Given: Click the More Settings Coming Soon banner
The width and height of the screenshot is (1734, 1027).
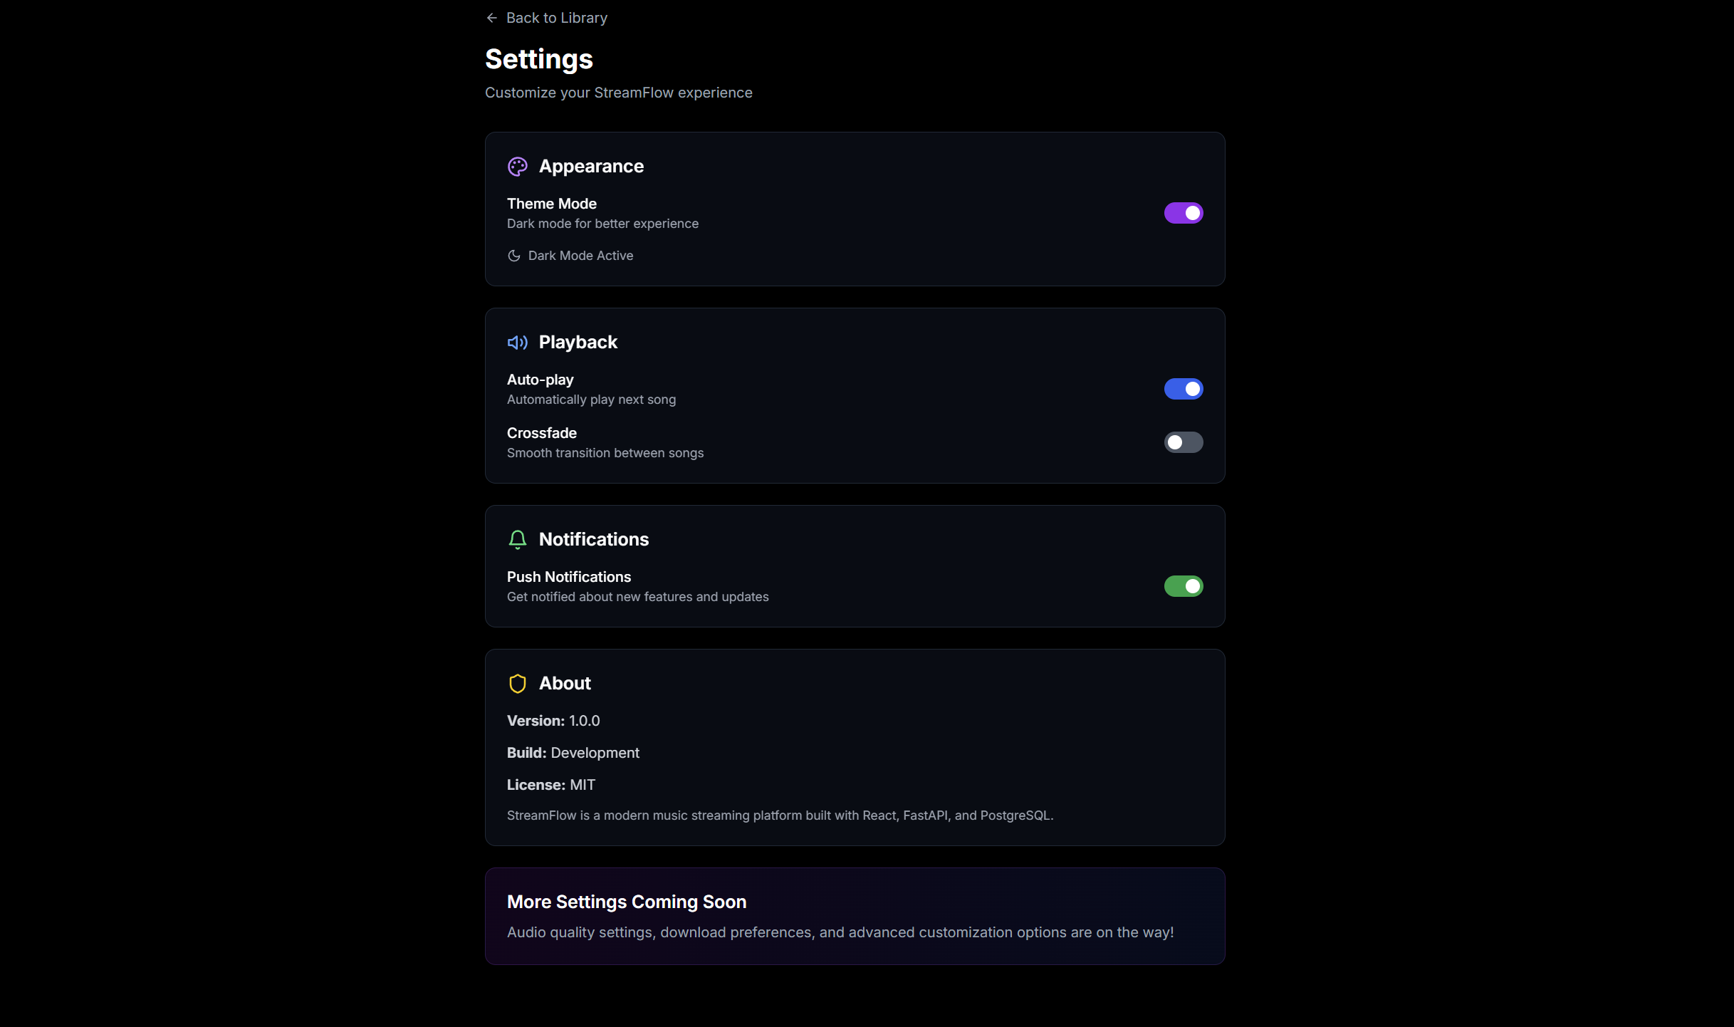Looking at the screenshot, I should [x=855, y=916].
